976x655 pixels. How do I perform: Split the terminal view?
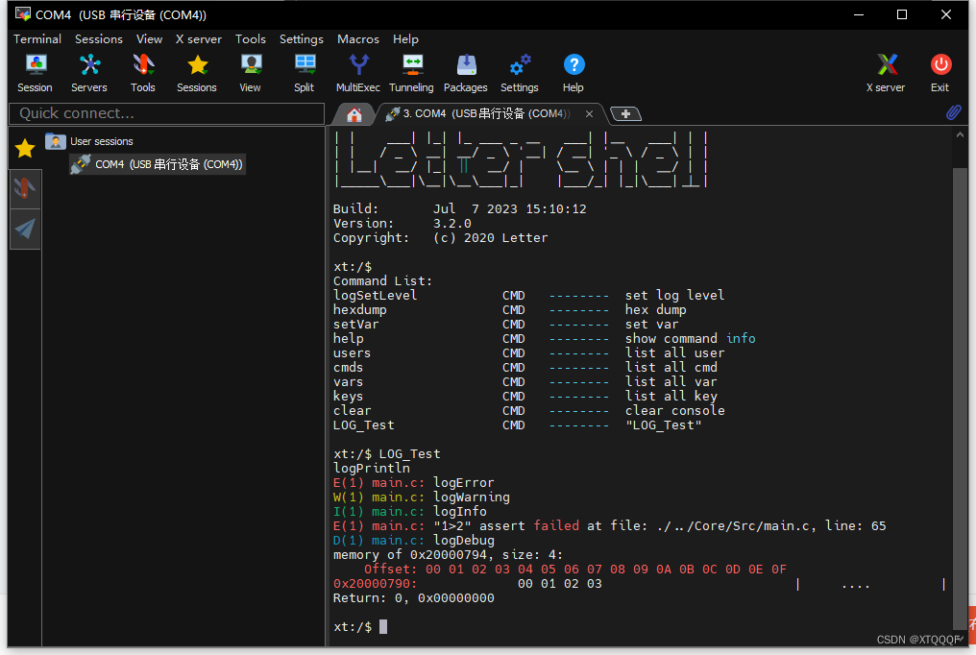[x=304, y=72]
